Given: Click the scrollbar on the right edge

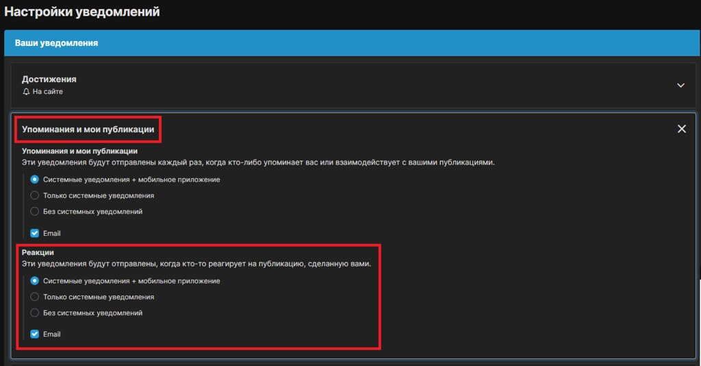Looking at the screenshot, I should click(x=698, y=322).
